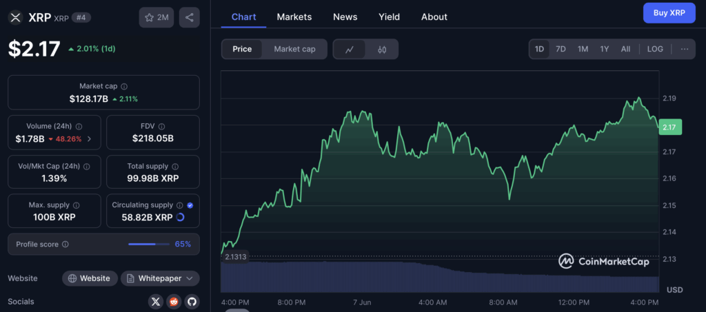Show info icon beside FDV

(x=161, y=126)
